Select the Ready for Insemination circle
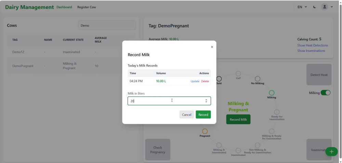342x163 pixels. pyautogui.click(x=277, y=112)
